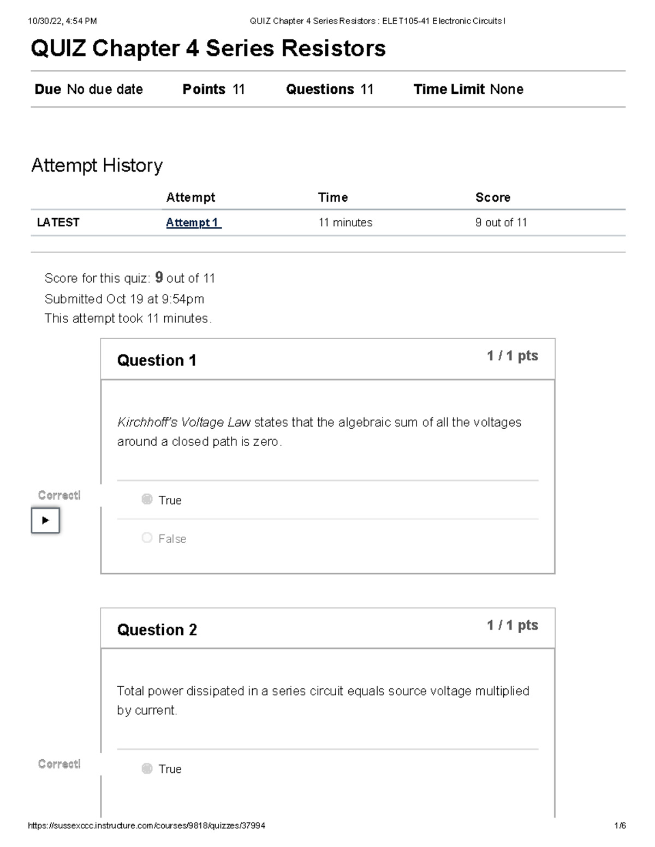
Task: Click the Question 2 header
Action: tap(157, 630)
